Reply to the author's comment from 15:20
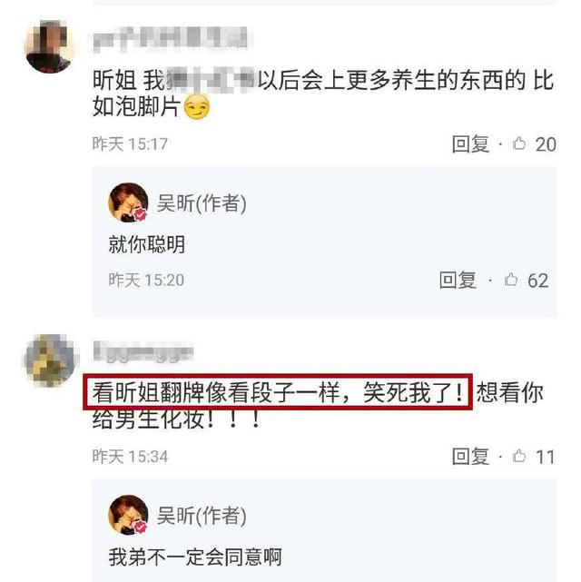The width and height of the screenshot is (581, 582). pyautogui.click(x=458, y=280)
